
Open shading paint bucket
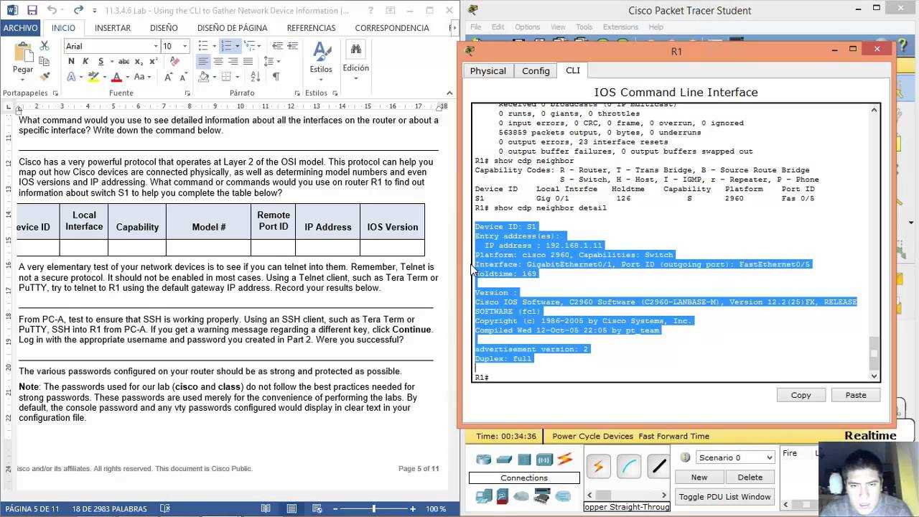(203, 77)
